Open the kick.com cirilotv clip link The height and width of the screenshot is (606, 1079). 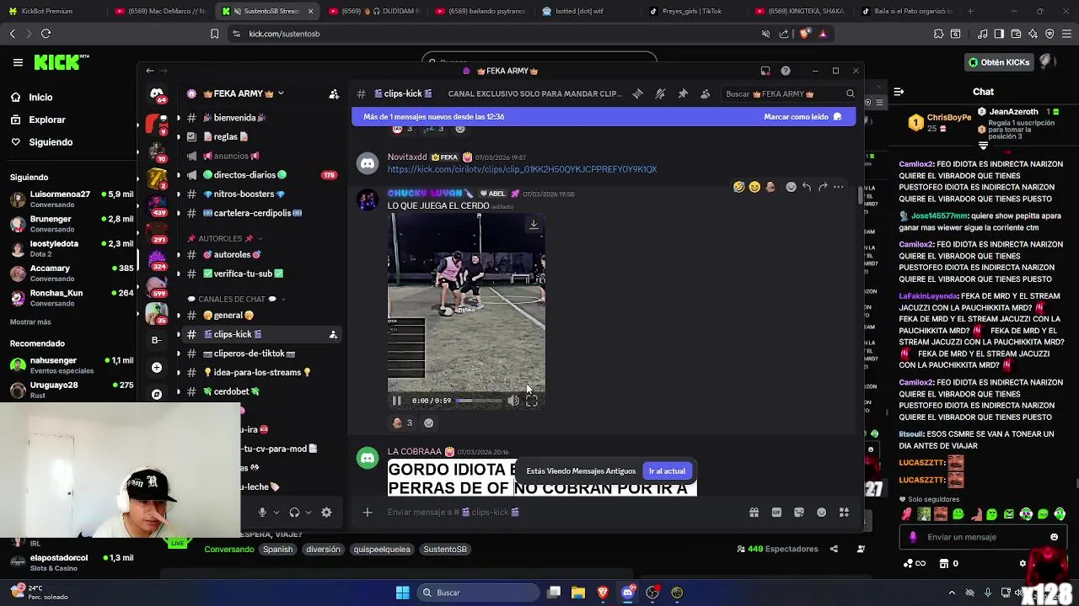[x=522, y=169]
